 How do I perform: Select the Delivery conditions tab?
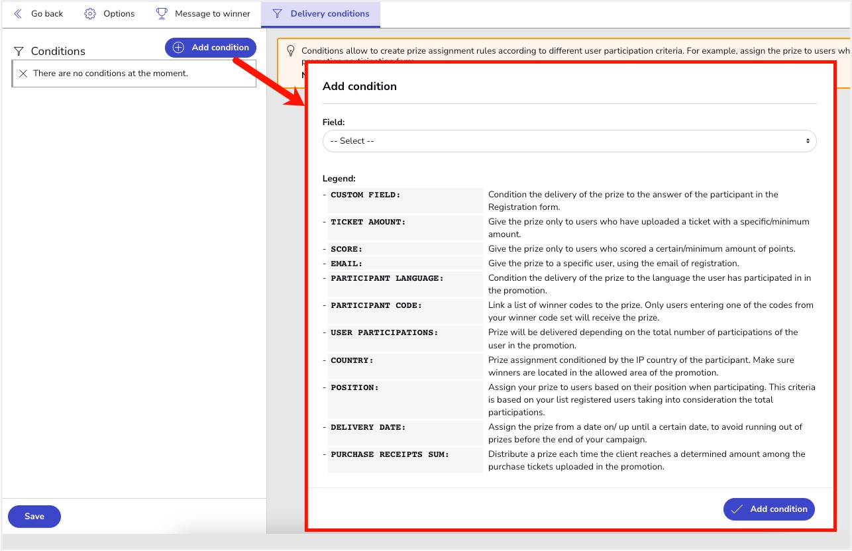click(321, 14)
